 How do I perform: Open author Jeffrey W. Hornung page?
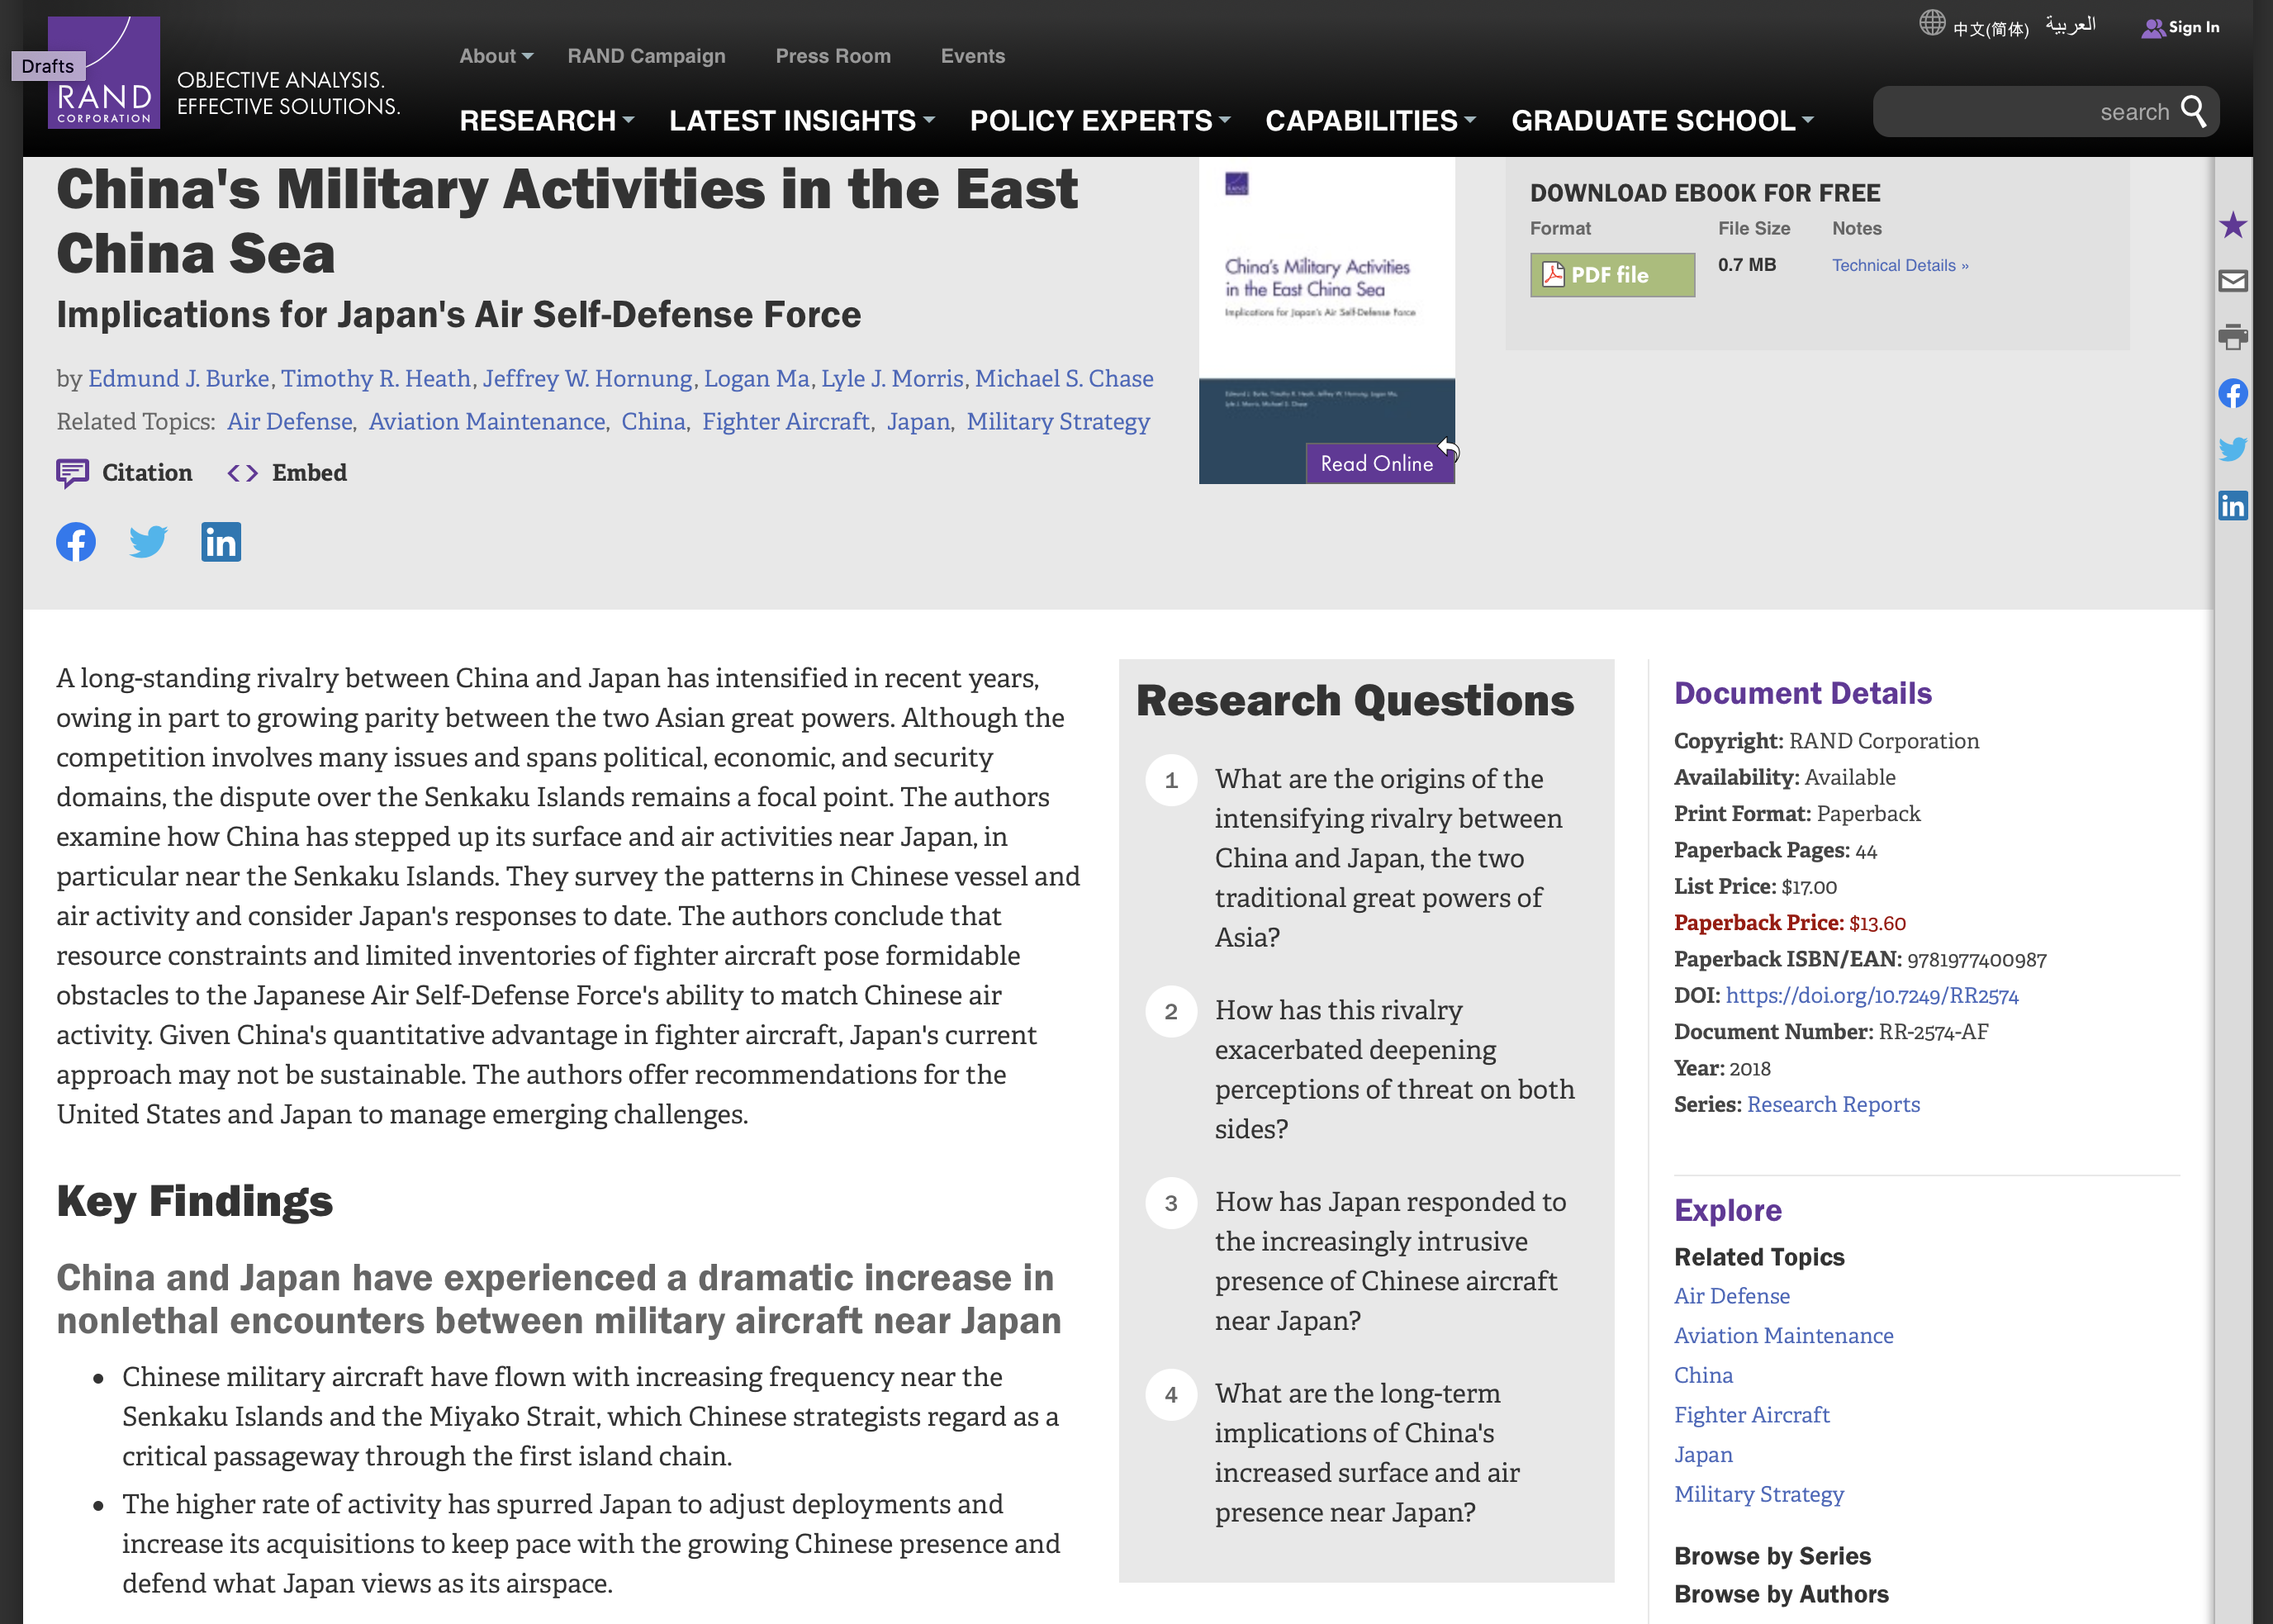coord(587,378)
